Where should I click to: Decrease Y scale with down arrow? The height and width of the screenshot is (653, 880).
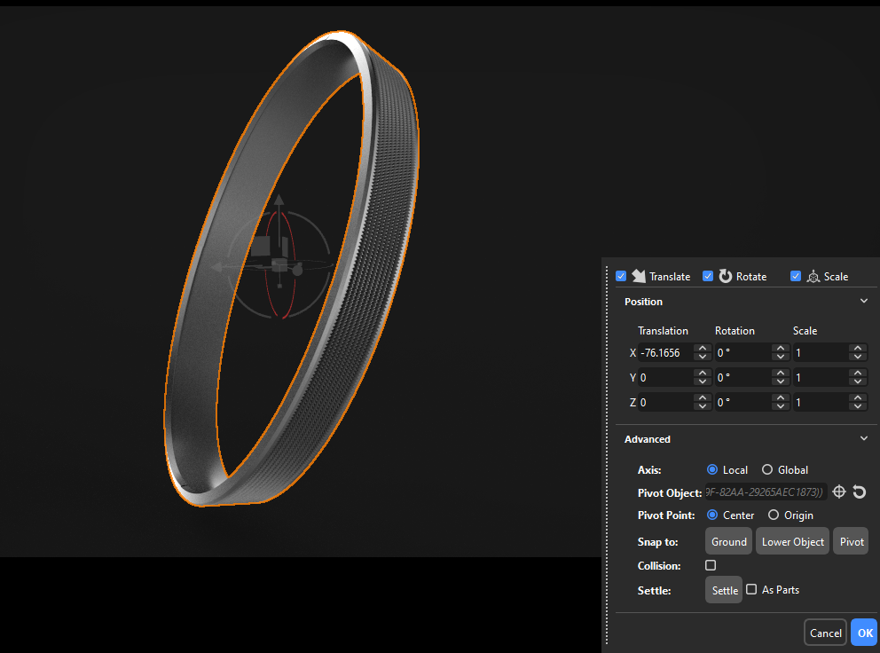(858, 382)
